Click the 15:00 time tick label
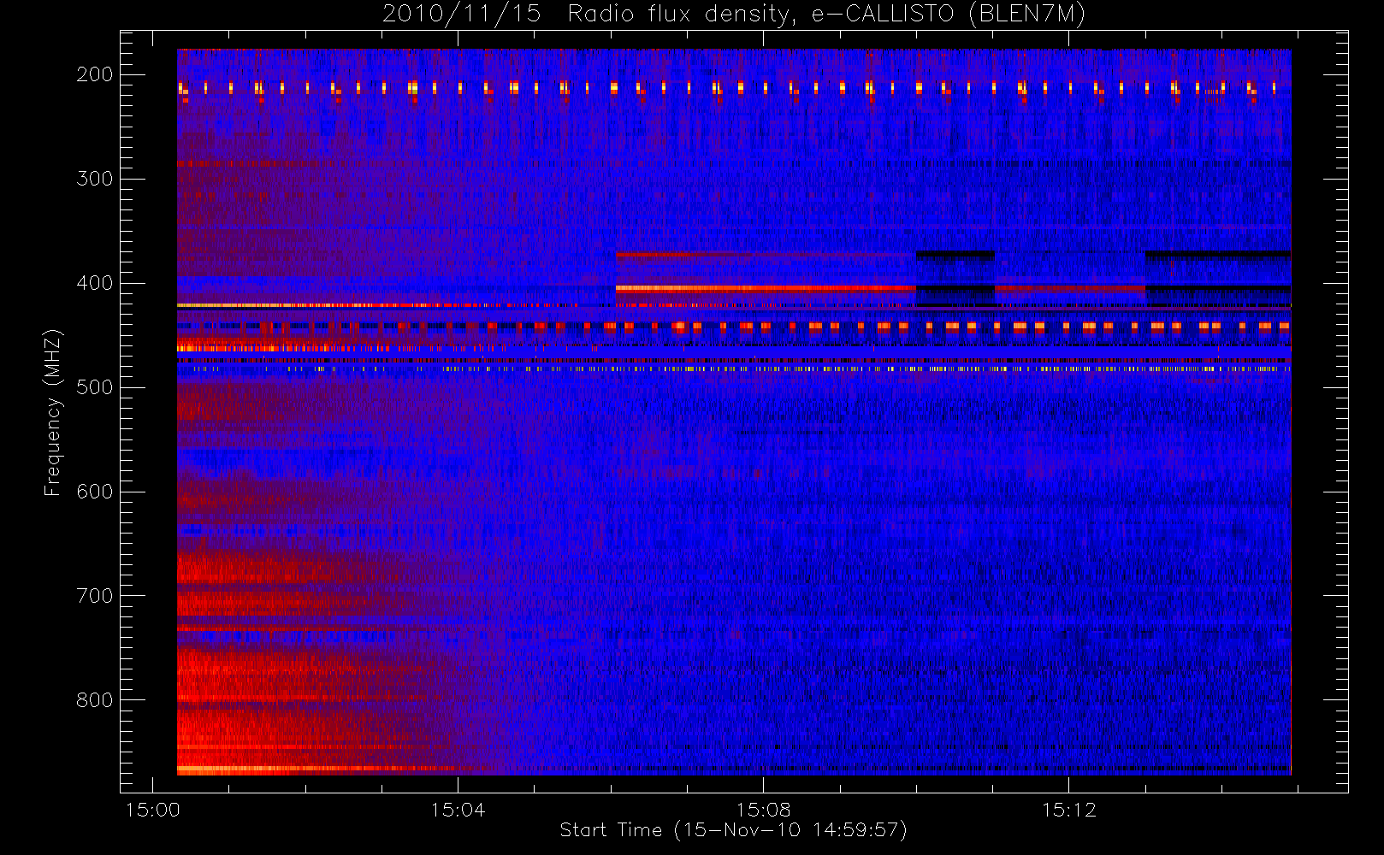Image resolution: width=1384 pixels, height=855 pixels. point(153,810)
